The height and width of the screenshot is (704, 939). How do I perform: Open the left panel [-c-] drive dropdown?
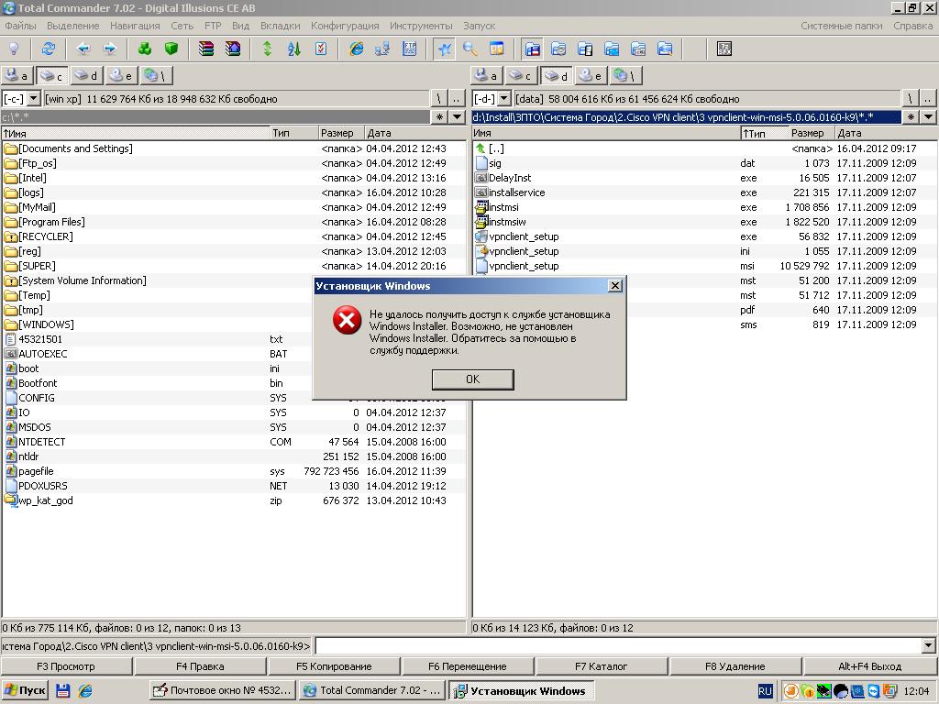point(34,99)
